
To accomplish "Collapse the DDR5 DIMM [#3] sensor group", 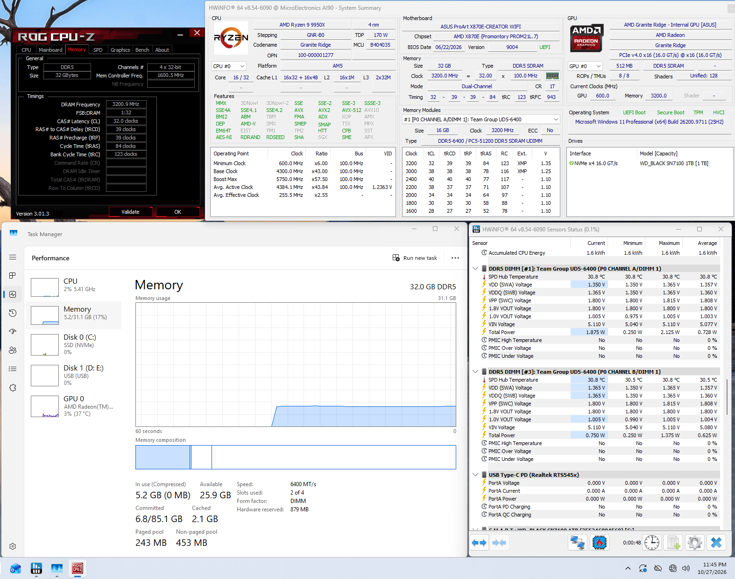I will click(x=475, y=372).
